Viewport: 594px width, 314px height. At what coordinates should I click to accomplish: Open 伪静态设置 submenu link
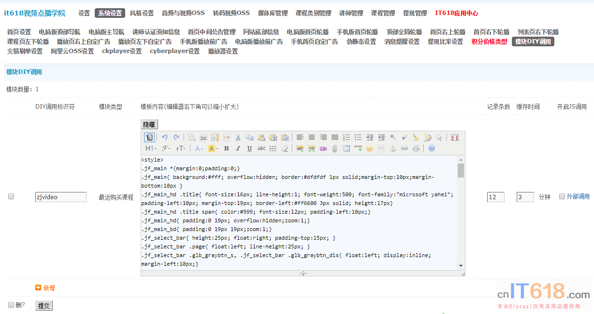tap(361, 41)
